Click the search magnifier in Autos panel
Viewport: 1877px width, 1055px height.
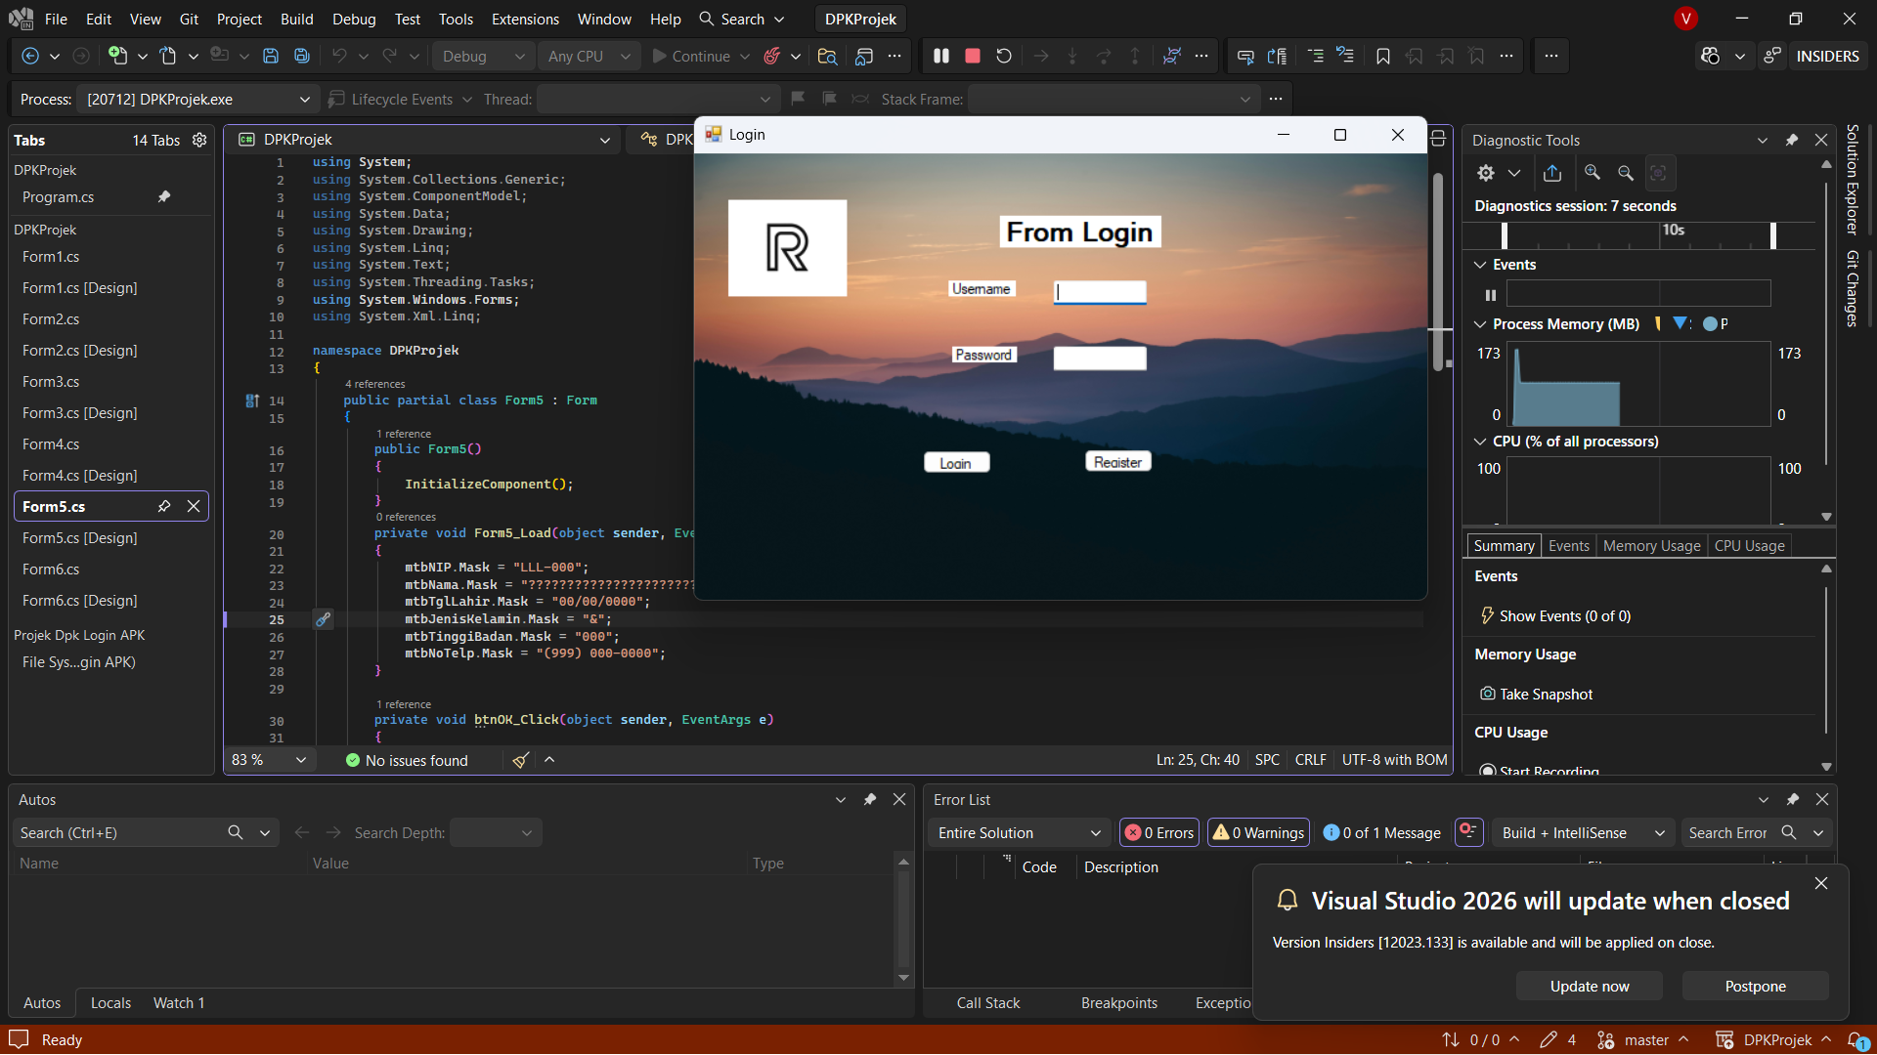tap(236, 832)
